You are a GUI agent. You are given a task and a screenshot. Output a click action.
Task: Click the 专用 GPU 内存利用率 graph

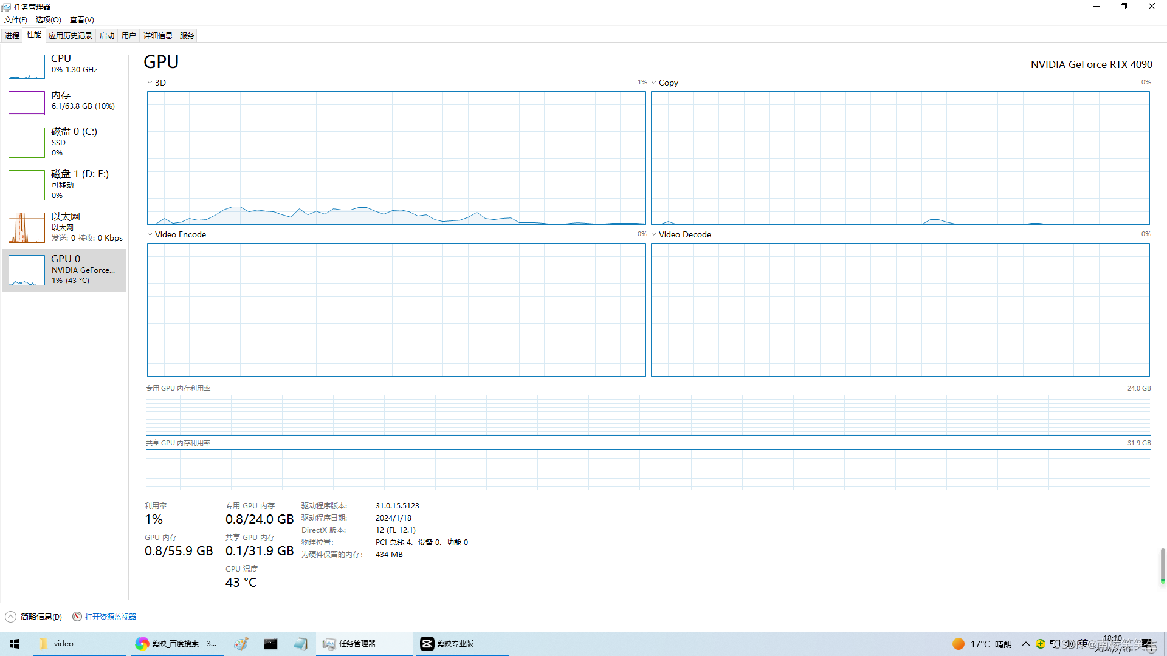coord(648,415)
